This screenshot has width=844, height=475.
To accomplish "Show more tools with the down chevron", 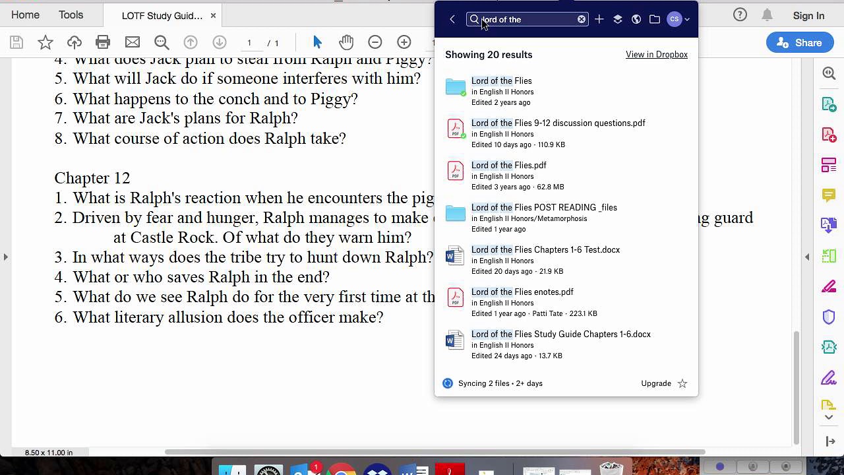I will pyautogui.click(x=829, y=417).
